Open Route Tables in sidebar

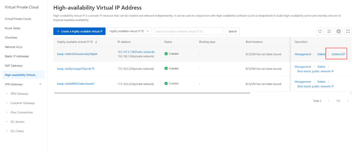(12, 28)
